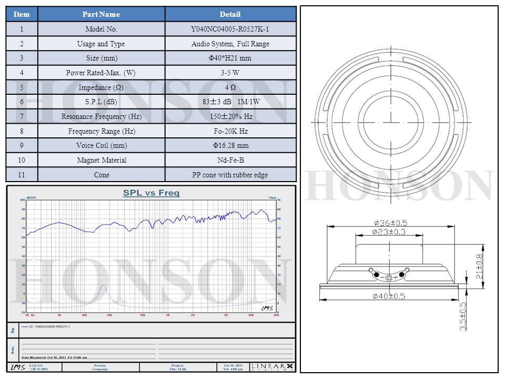505x379 pixels.
Task: Click the 'Person: Company' footer field
Action: pos(100,366)
